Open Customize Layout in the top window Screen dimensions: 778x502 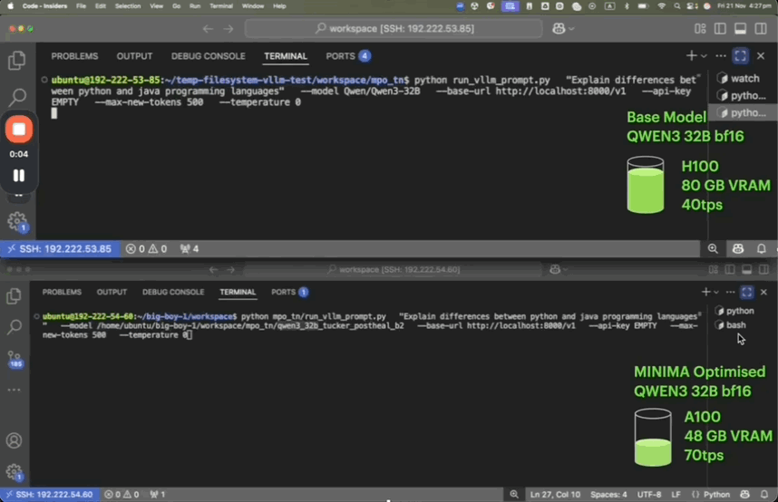(700, 29)
